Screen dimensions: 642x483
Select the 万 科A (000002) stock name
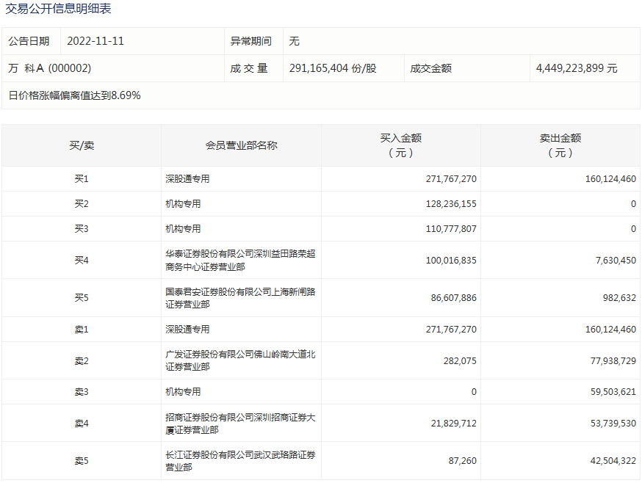click(49, 68)
